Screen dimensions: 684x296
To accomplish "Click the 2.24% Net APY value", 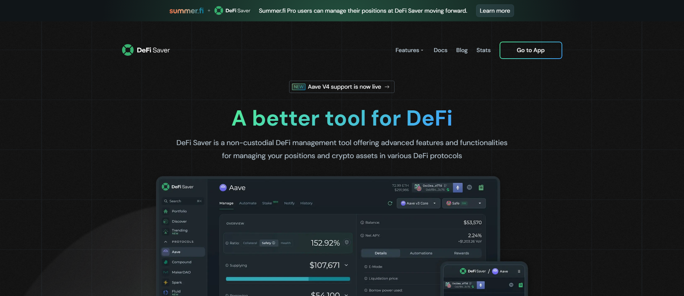I will (475, 236).
